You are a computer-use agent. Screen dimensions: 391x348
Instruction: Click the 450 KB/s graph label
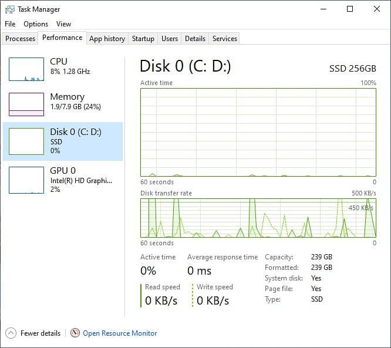pos(360,208)
